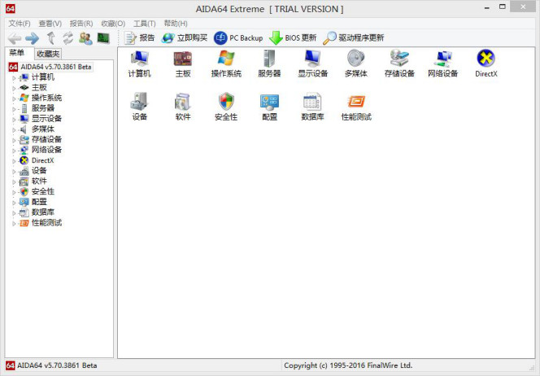540x376 pixels.
Task: Select 数据库 in the left tree
Action: pyautogui.click(x=43, y=212)
